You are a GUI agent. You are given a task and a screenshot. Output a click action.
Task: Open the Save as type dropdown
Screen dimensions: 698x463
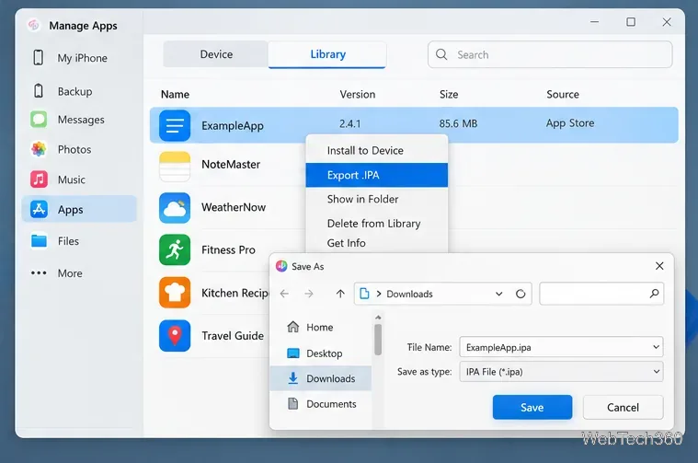click(561, 372)
